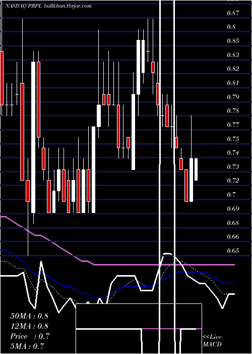The image size is (252, 354).
Task: Click the 0.85 price axis label
Action: coord(233,41)
